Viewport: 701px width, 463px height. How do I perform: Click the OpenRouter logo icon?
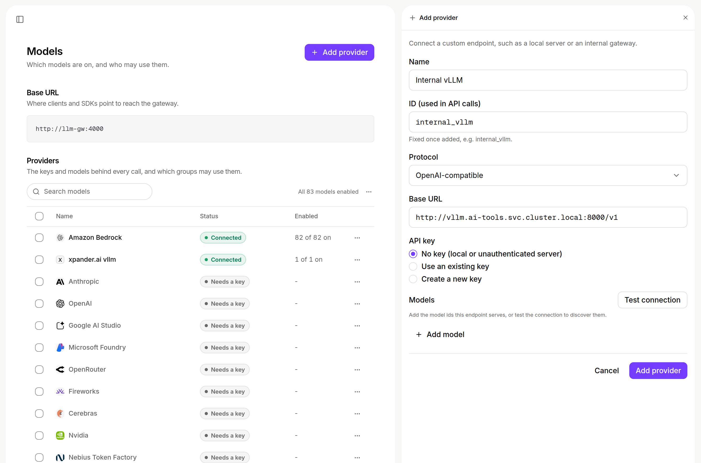click(60, 370)
